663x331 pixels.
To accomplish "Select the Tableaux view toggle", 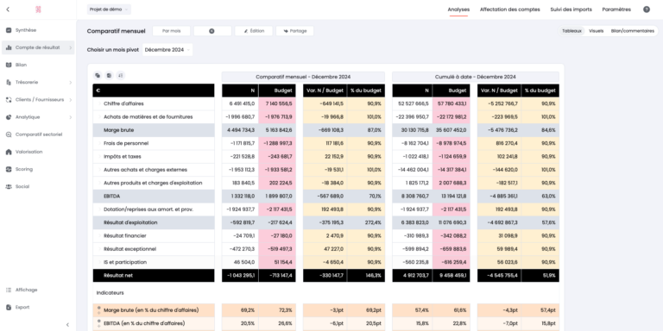I will pyautogui.click(x=572, y=31).
